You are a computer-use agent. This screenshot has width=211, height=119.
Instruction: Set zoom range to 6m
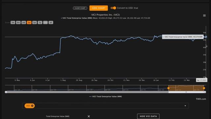(x=18, y=22)
